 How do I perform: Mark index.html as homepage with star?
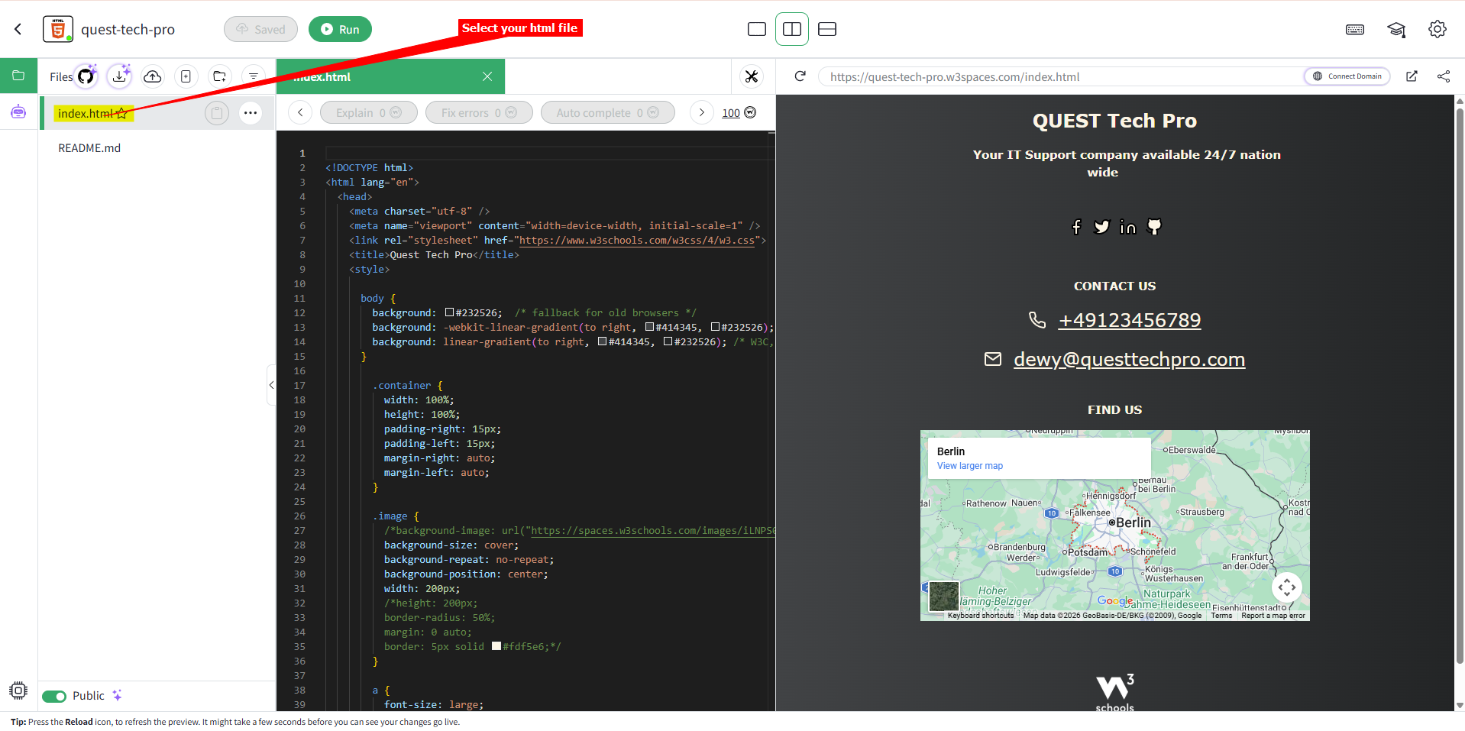tap(121, 114)
